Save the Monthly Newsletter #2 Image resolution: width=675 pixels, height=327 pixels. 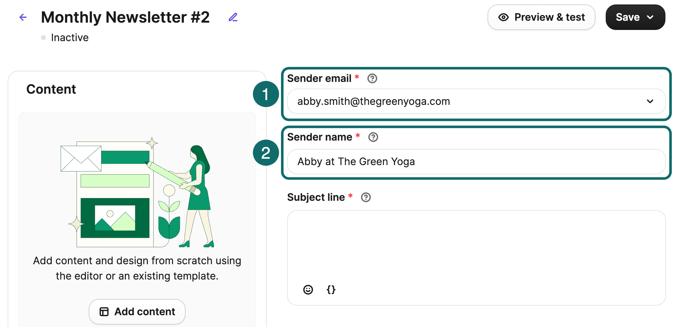coord(628,17)
